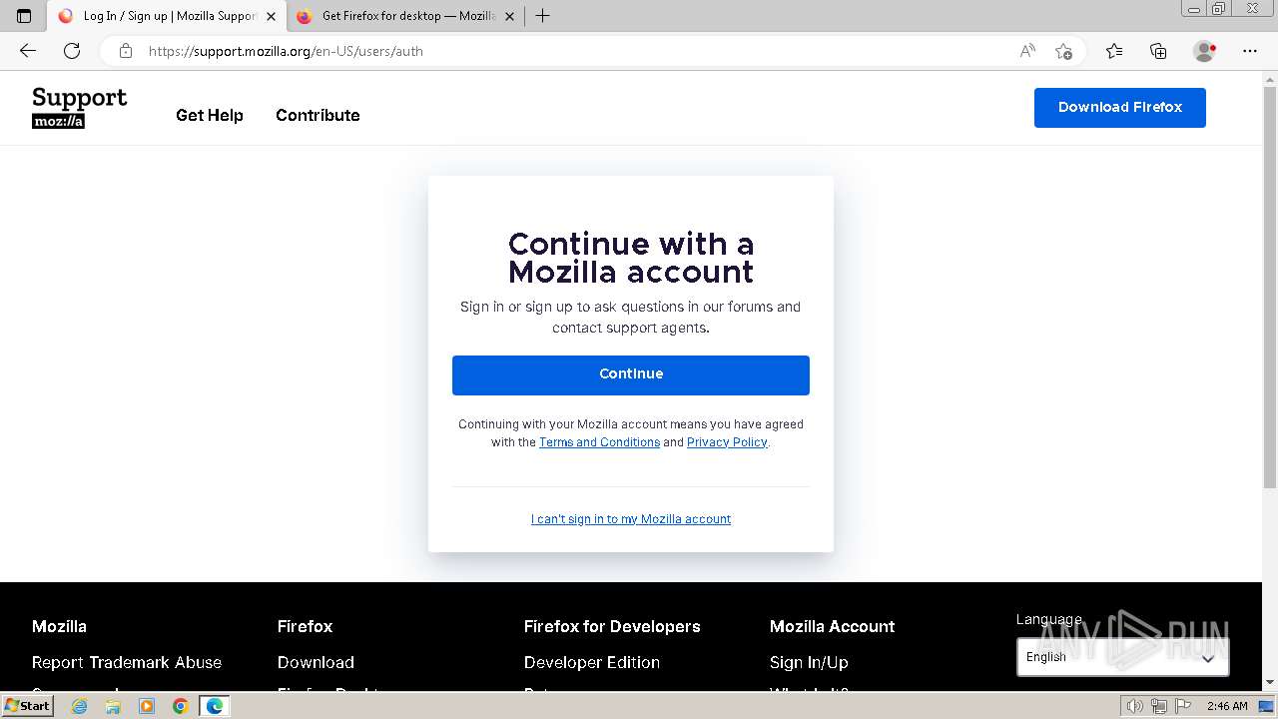The image size is (1278, 719).
Task: Click the blue Continue button
Action: tap(631, 374)
